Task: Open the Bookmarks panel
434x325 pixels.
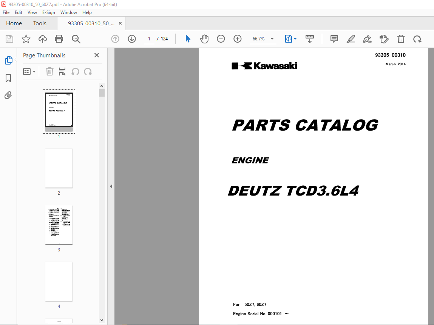Action: [x=8, y=78]
